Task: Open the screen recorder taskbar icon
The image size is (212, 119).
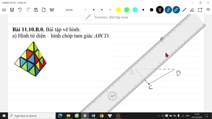Action: point(118,116)
